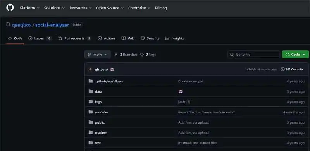
Task: Open readme row's 'Add files via upload' commit
Action: [193, 133]
